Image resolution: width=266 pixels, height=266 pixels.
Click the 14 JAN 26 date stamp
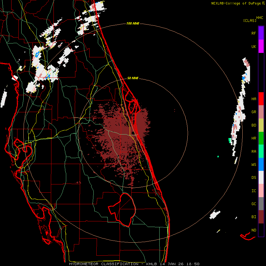coord(172,264)
